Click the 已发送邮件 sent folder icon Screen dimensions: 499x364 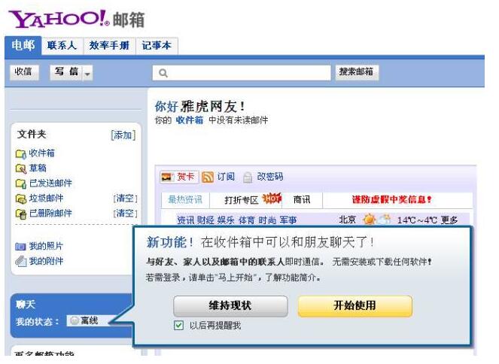click(x=20, y=184)
